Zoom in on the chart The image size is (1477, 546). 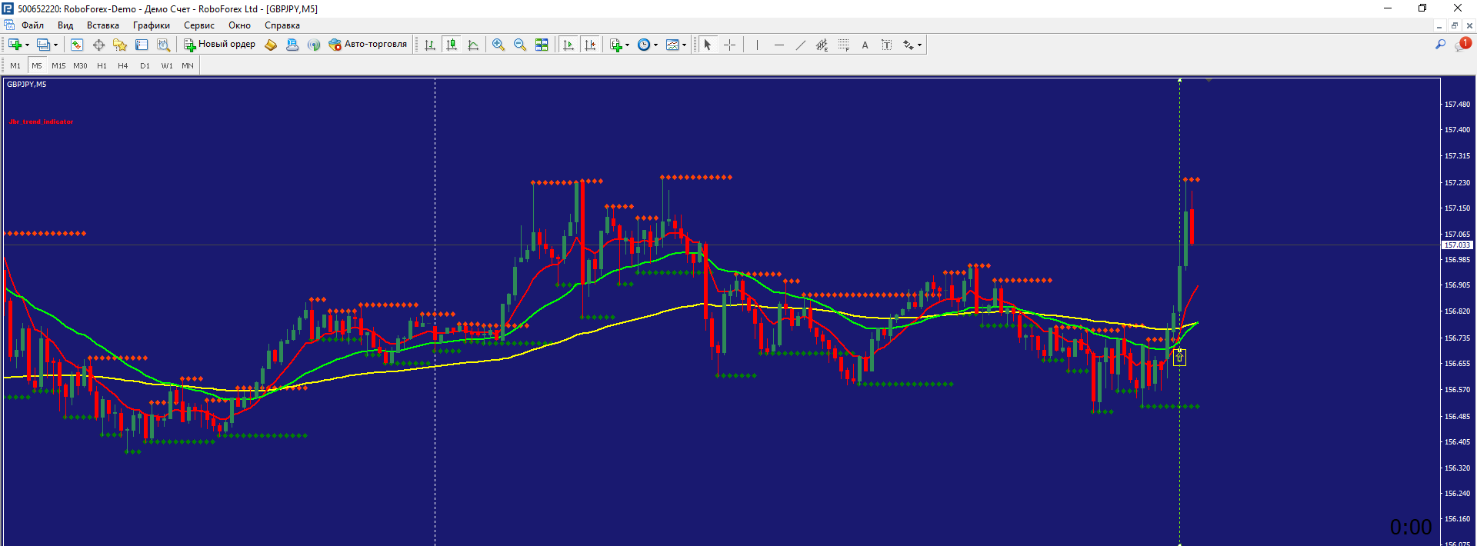click(498, 45)
